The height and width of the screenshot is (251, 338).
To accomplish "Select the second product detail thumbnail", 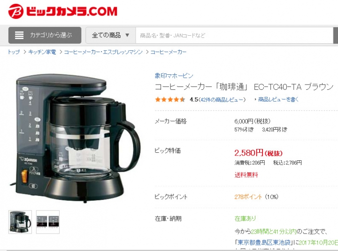I will [x=47, y=222].
